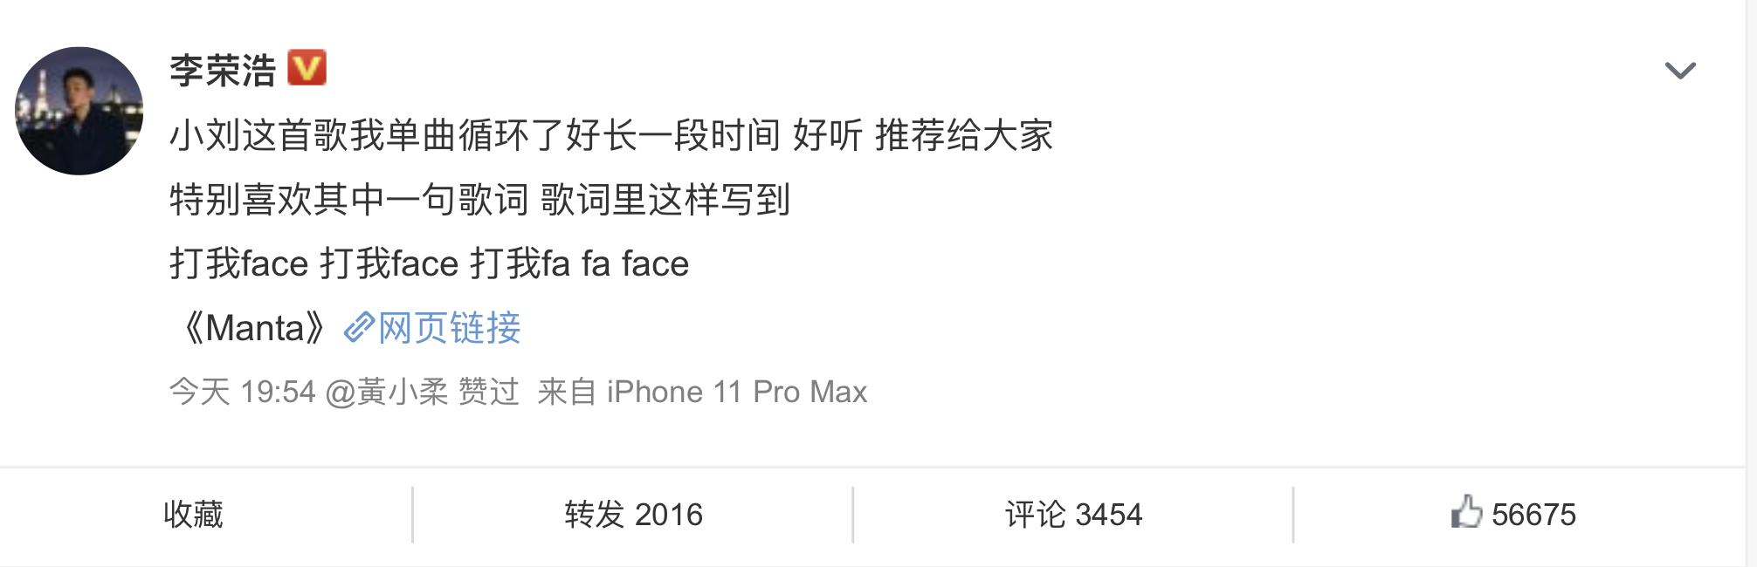1757x567 pixels.
Task: Click the 56675 like count
Action: point(1533,515)
